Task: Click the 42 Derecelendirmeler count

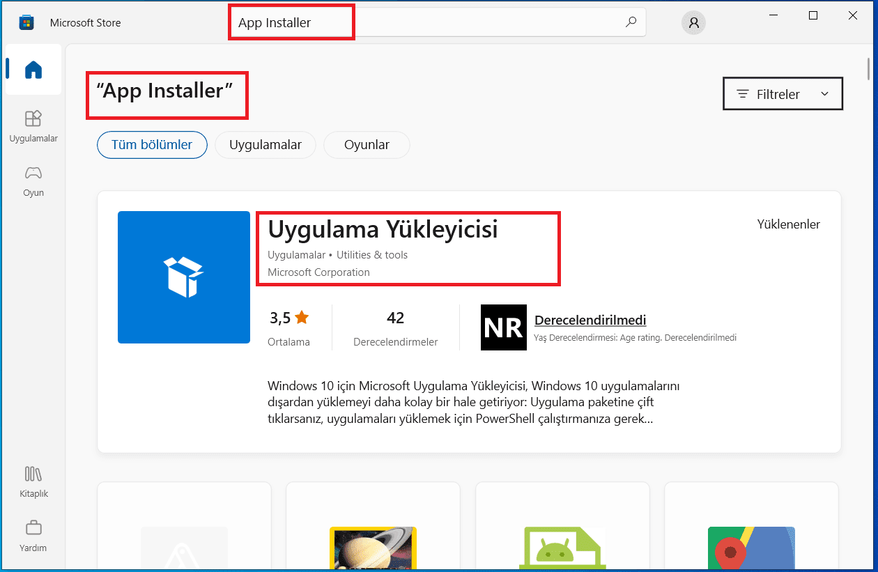Action: point(395,327)
